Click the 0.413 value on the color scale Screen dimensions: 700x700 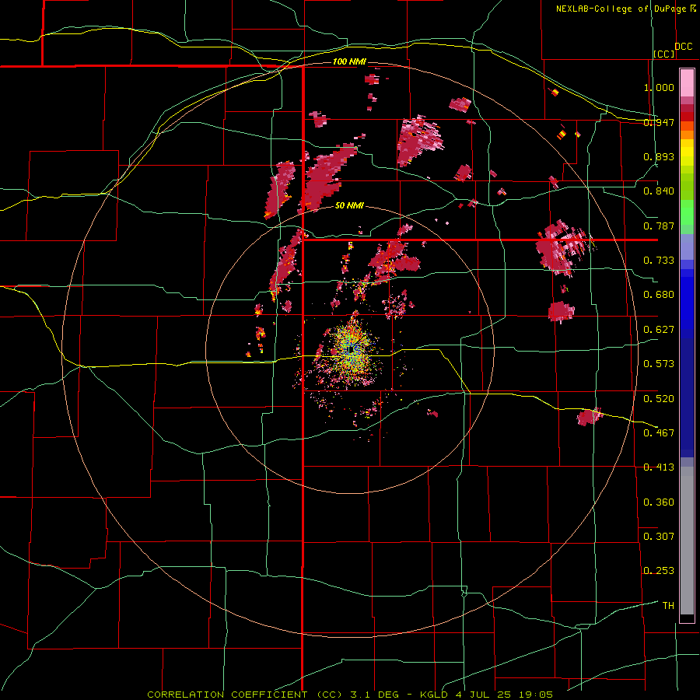(x=659, y=467)
